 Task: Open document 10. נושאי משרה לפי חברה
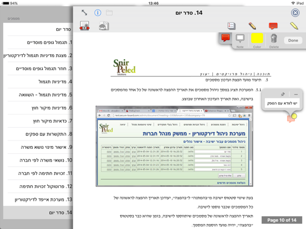38,160
